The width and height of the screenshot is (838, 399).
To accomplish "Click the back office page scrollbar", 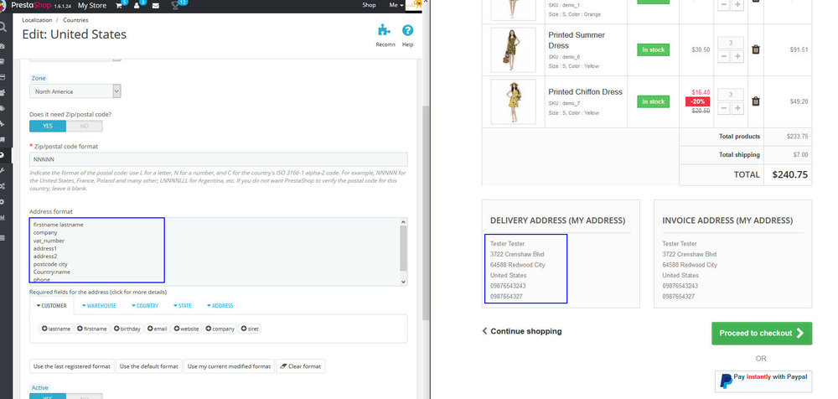I will [426, 214].
